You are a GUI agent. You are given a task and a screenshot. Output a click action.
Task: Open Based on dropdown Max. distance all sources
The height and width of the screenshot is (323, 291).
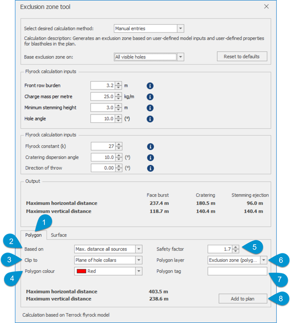click(139, 249)
